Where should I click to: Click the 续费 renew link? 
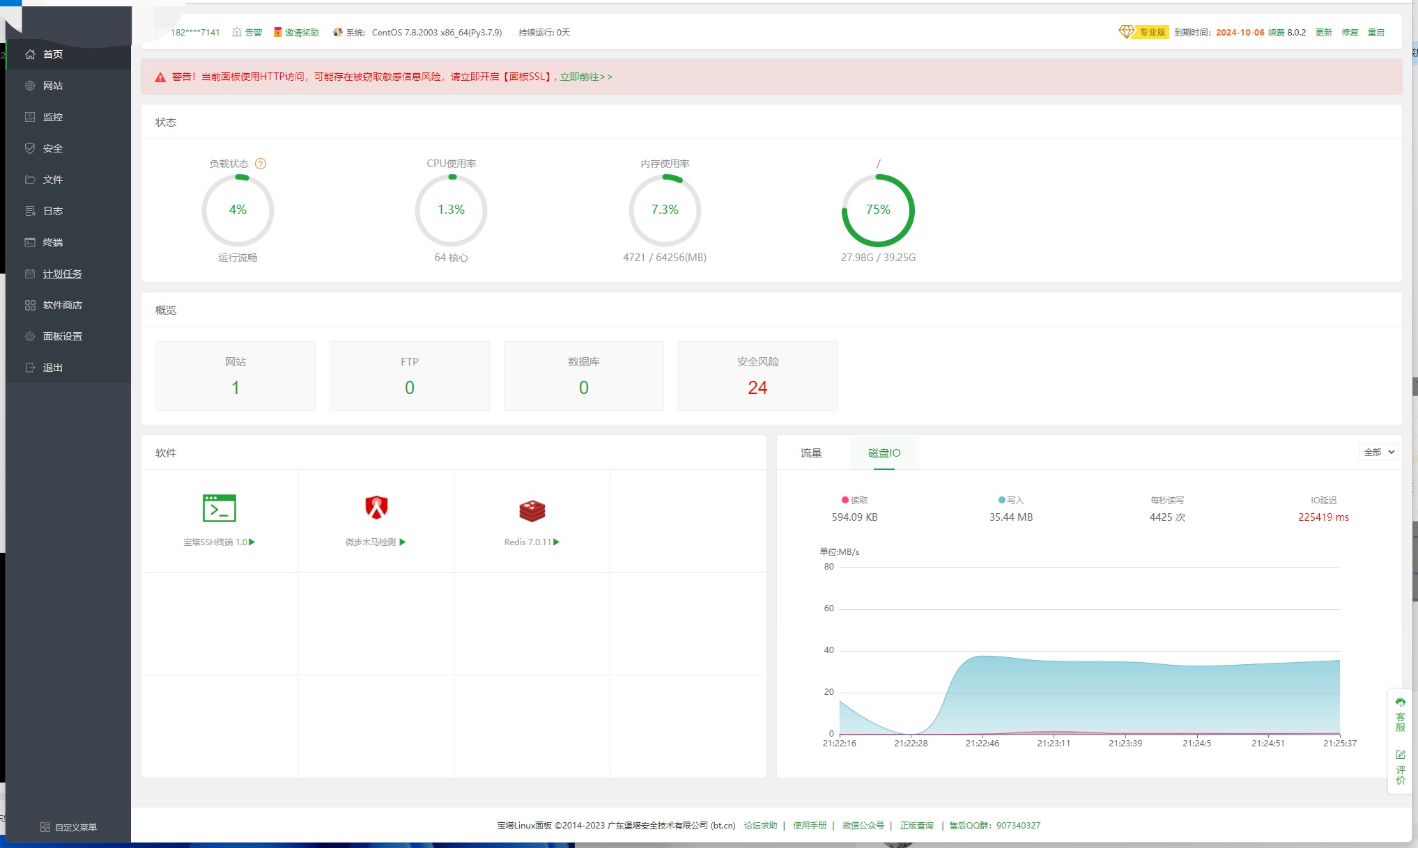tap(1277, 33)
